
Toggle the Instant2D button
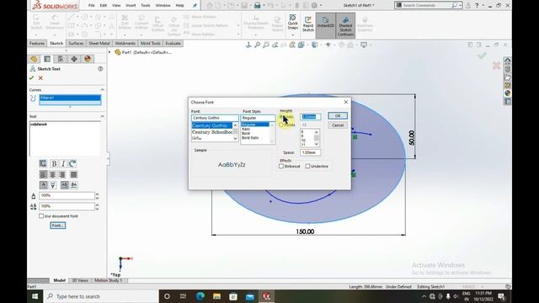click(x=326, y=25)
